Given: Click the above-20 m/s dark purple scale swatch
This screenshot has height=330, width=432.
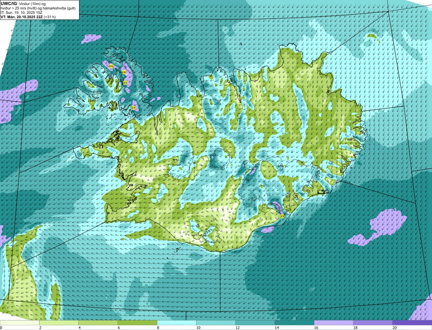Looking at the screenshot, I should (x=412, y=323).
